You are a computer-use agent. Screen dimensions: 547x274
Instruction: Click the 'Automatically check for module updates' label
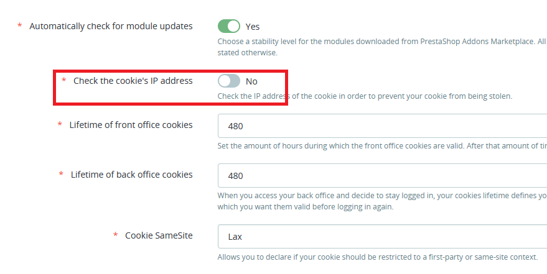click(111, 26)
